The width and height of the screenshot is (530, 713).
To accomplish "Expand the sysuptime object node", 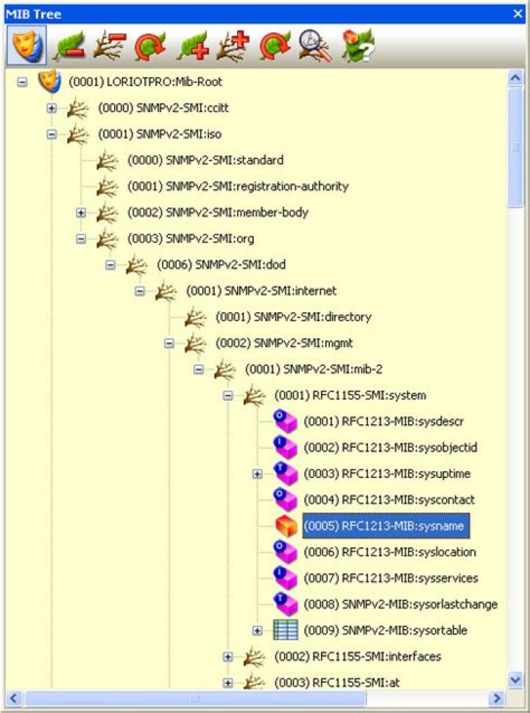I will [258, 474].
